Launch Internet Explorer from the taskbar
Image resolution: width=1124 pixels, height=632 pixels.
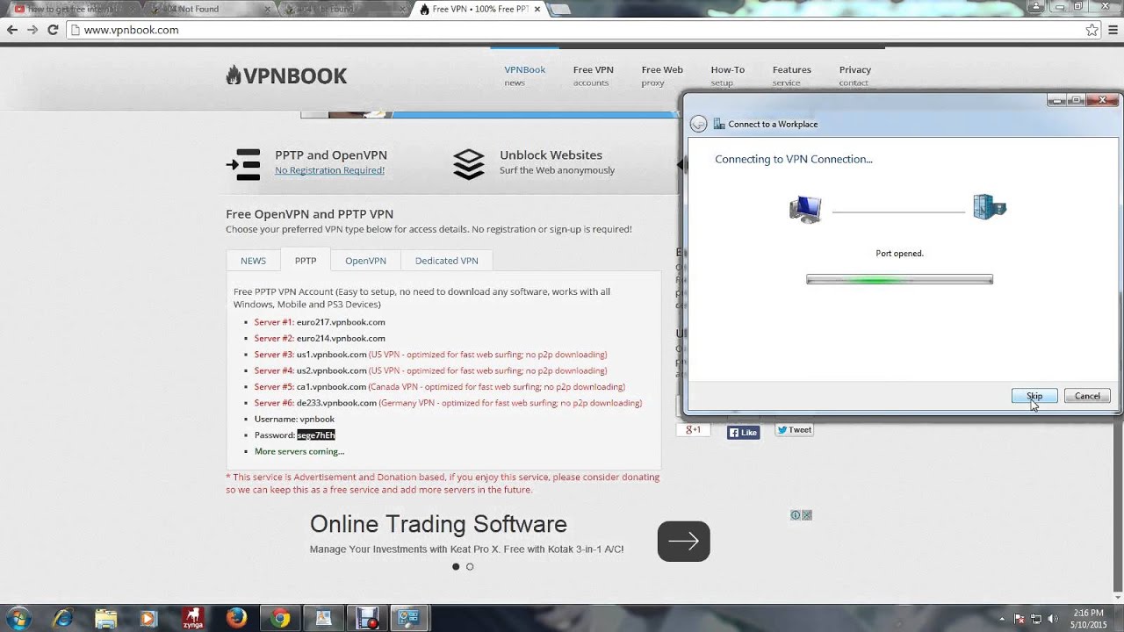coord(61,618)
